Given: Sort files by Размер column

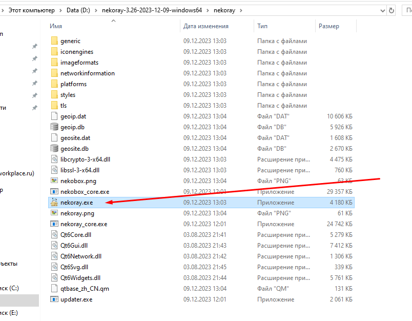Looking at the screenshot, I should [329, 26].
